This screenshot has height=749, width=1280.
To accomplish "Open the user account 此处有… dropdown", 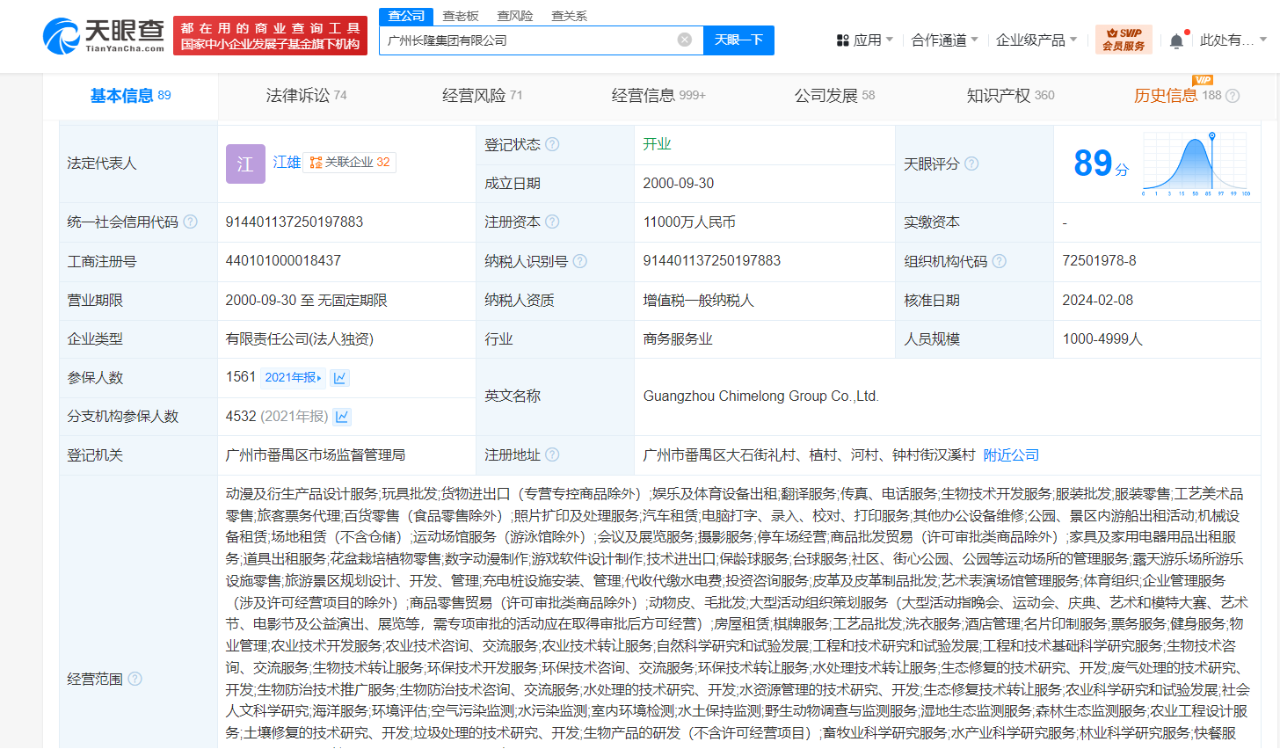I will (1233, 40).
